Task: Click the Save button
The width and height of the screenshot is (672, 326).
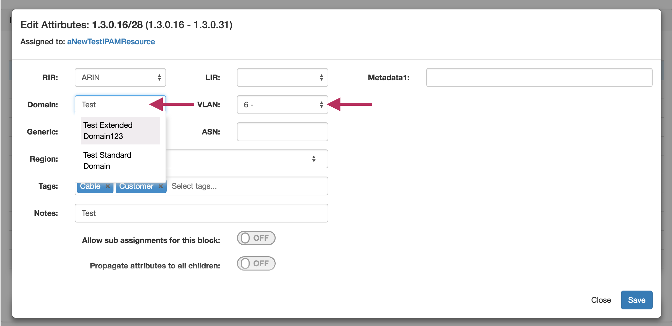Action: tap(636, 300)
